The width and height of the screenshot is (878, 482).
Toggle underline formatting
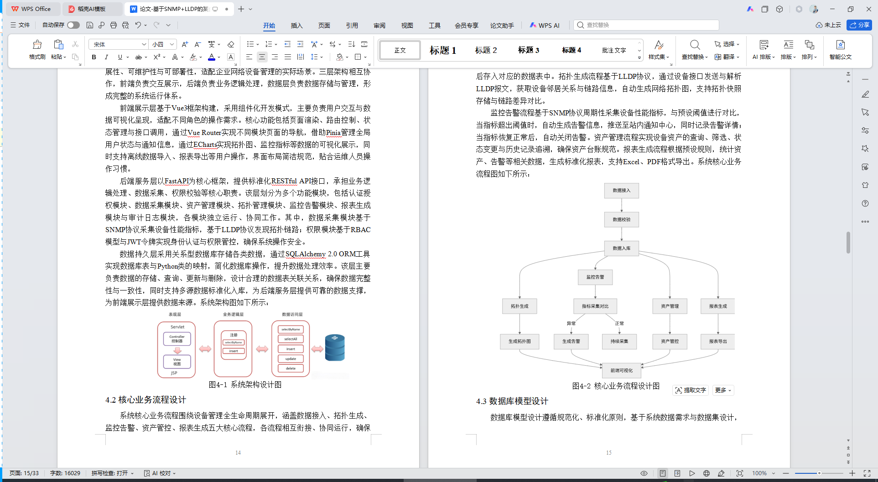(120, 57)
